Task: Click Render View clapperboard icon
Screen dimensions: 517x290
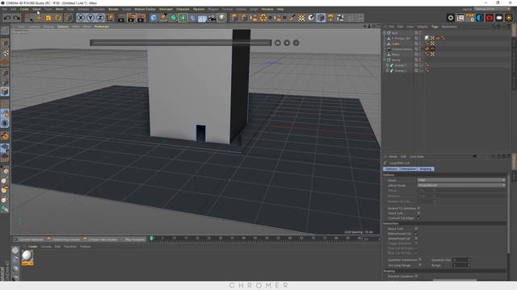Action: [x=121, y=18]
